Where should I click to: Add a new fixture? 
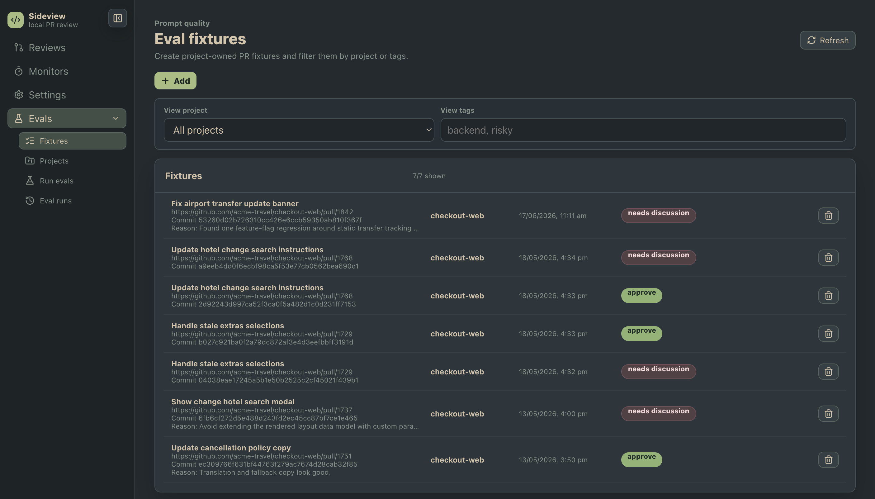pyautogui.click(x=175, y=81)
